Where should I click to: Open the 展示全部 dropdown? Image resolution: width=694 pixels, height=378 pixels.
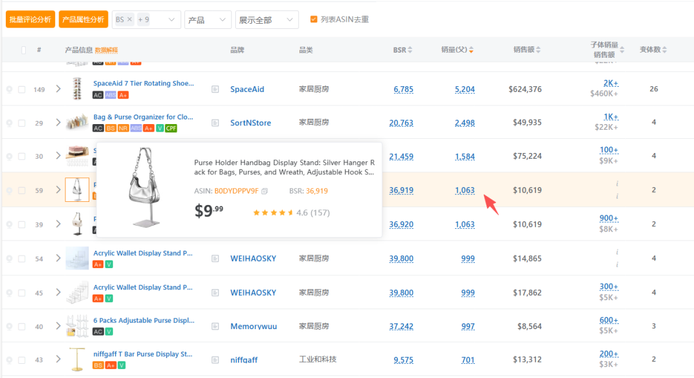pos(267,20)
